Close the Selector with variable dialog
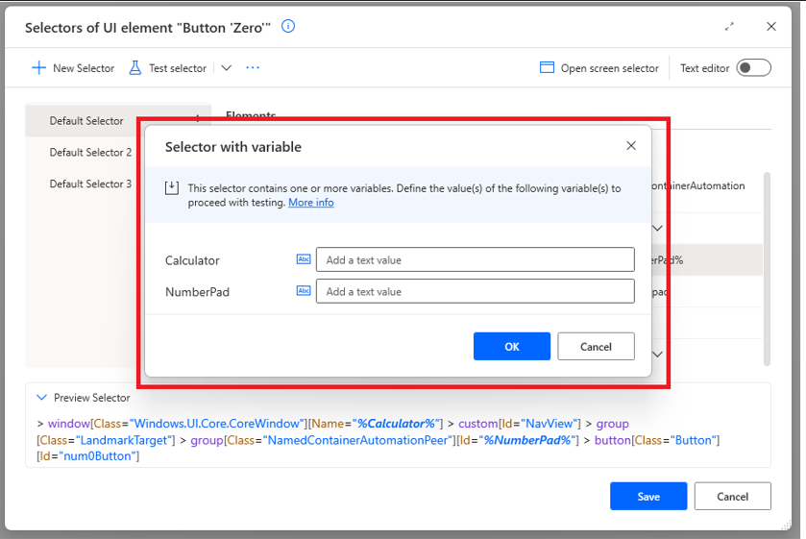This screenshot has height=539, width=806. (x=631, y=146)
